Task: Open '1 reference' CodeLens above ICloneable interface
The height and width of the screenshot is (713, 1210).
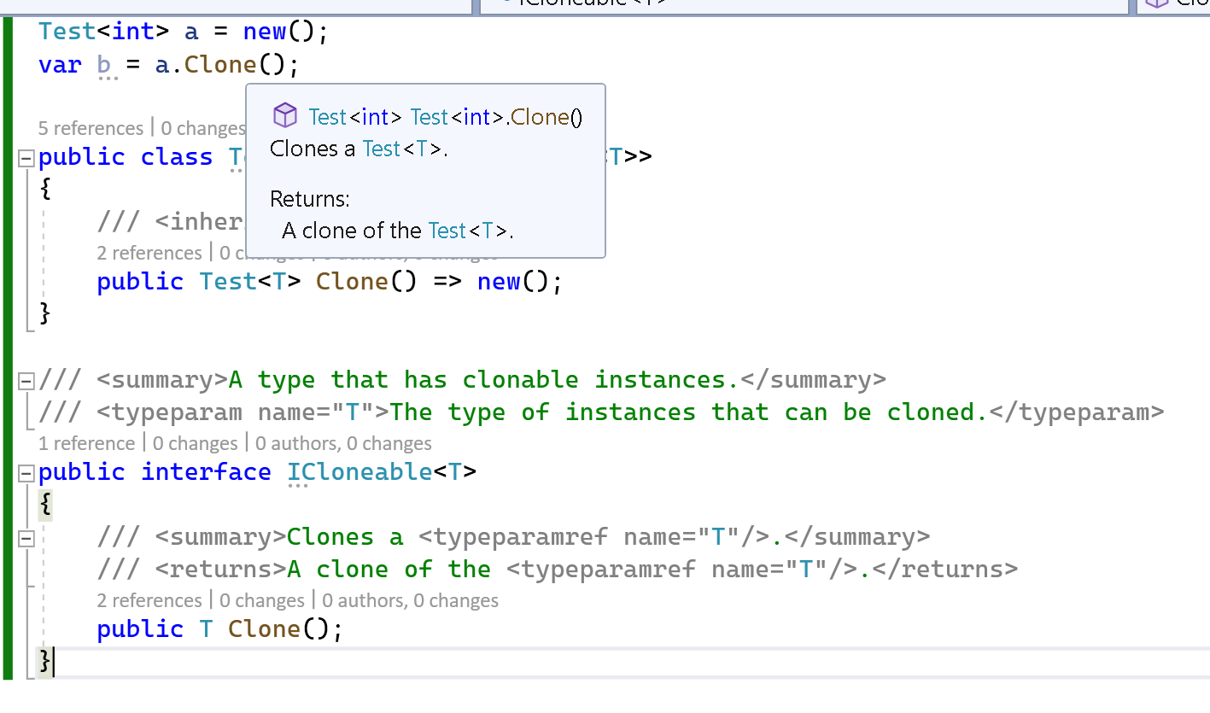Action: click(x=86, y=443)
